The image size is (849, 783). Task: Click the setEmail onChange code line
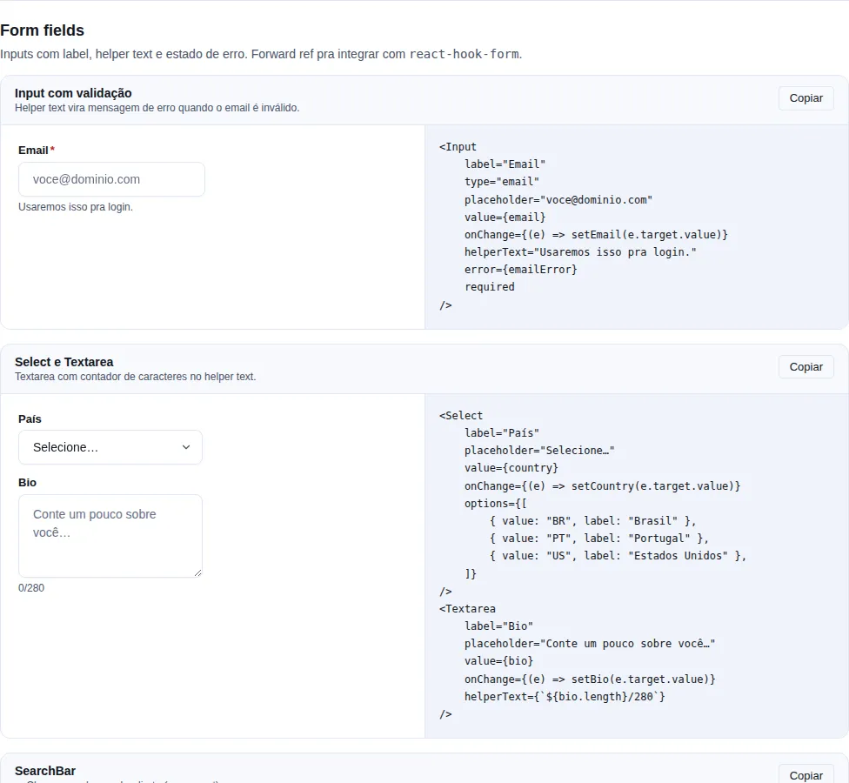pos(596,235)
